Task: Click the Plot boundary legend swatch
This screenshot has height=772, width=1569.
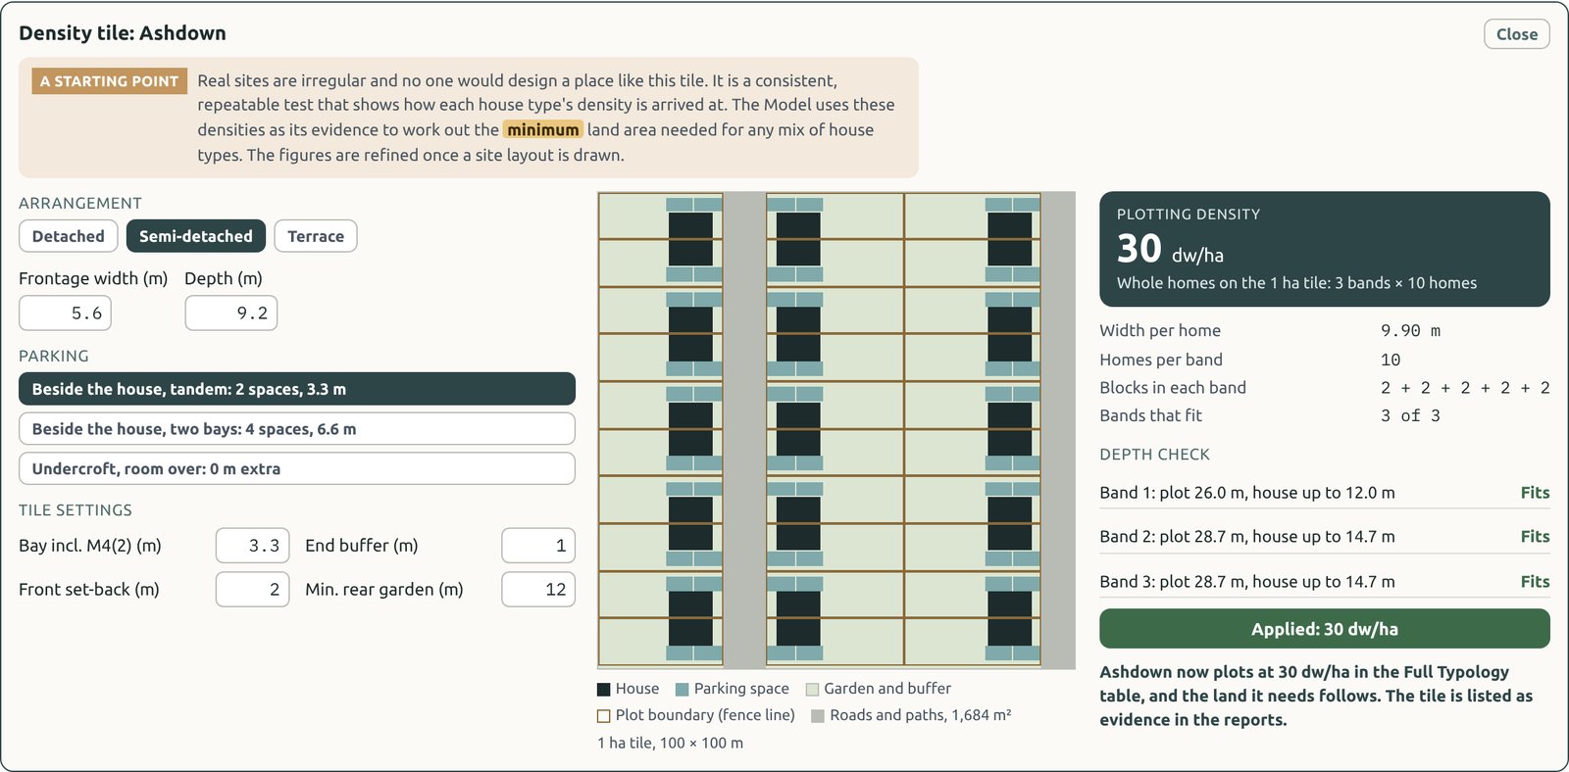Action: click(604, 716)
